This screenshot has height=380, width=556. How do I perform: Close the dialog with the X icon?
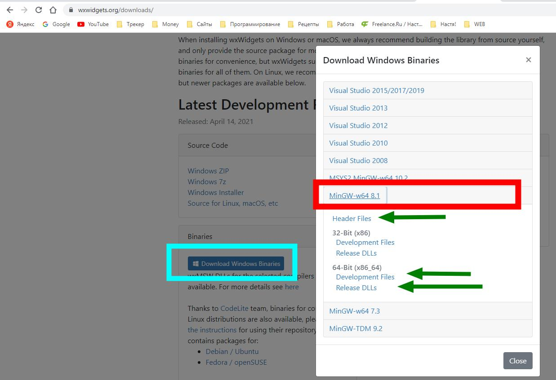coord(528,60)
